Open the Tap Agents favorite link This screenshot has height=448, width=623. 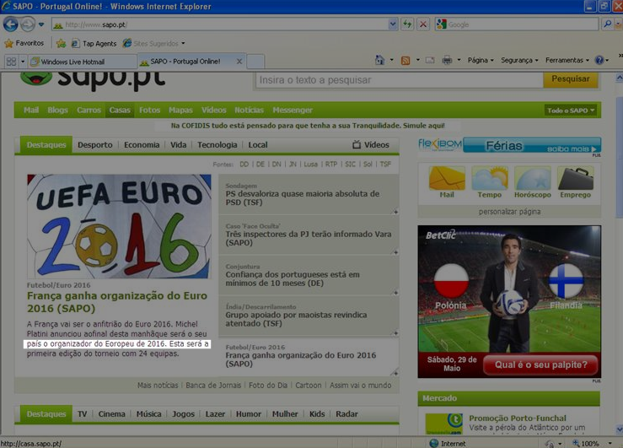[x=94, y=43]
